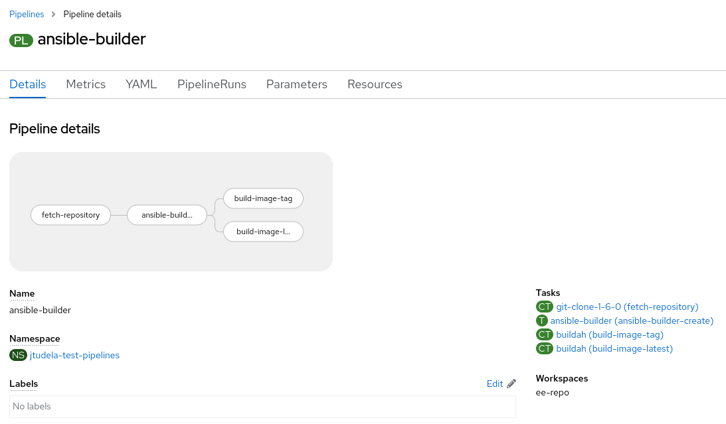Click the CT badge beside buildah (build-image-tag)

tap(545, 334)
